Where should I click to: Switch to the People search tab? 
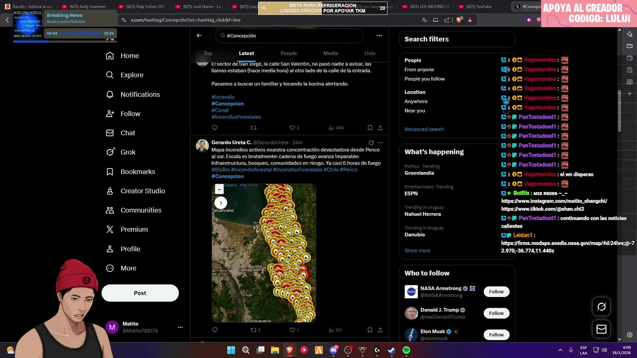pyautogui.click(x=289, y=53)
